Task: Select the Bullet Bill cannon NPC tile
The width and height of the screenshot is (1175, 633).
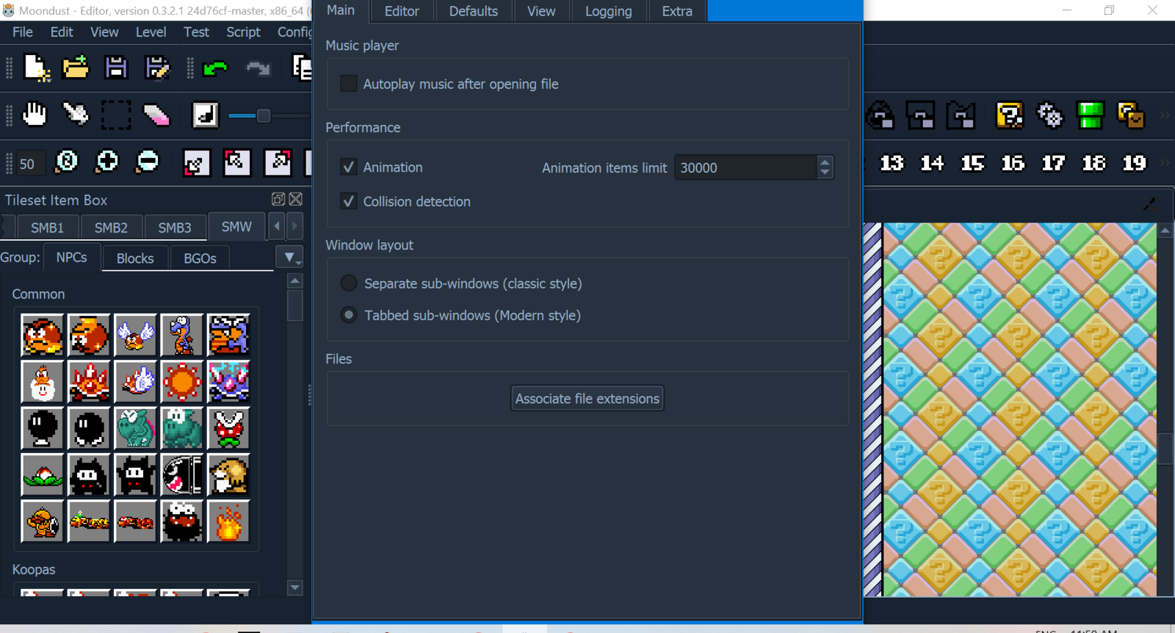Action: [182, 475]
